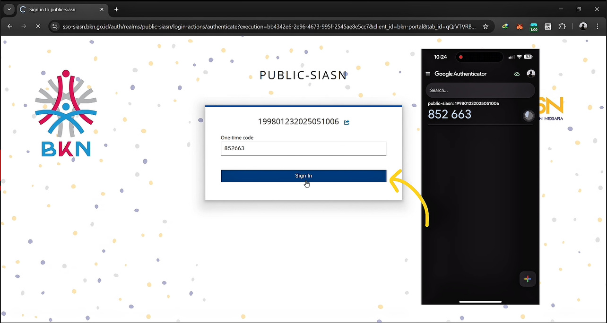Screen dimensions: 607x323
Task: Select the 'Sign in to public-siasn' tab
Action: tap(57, 9)
